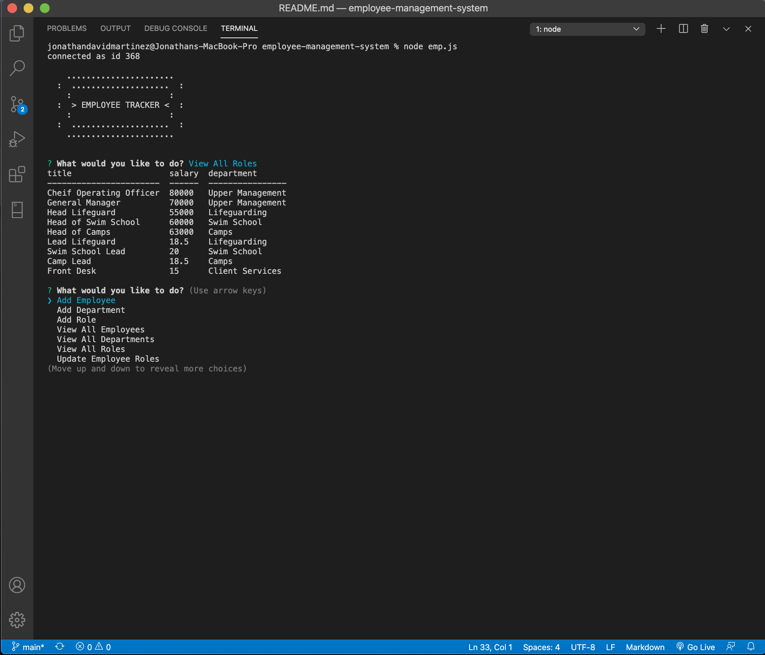Kill terminal with trash icon

pyautogui.click(x=704, y=28)
